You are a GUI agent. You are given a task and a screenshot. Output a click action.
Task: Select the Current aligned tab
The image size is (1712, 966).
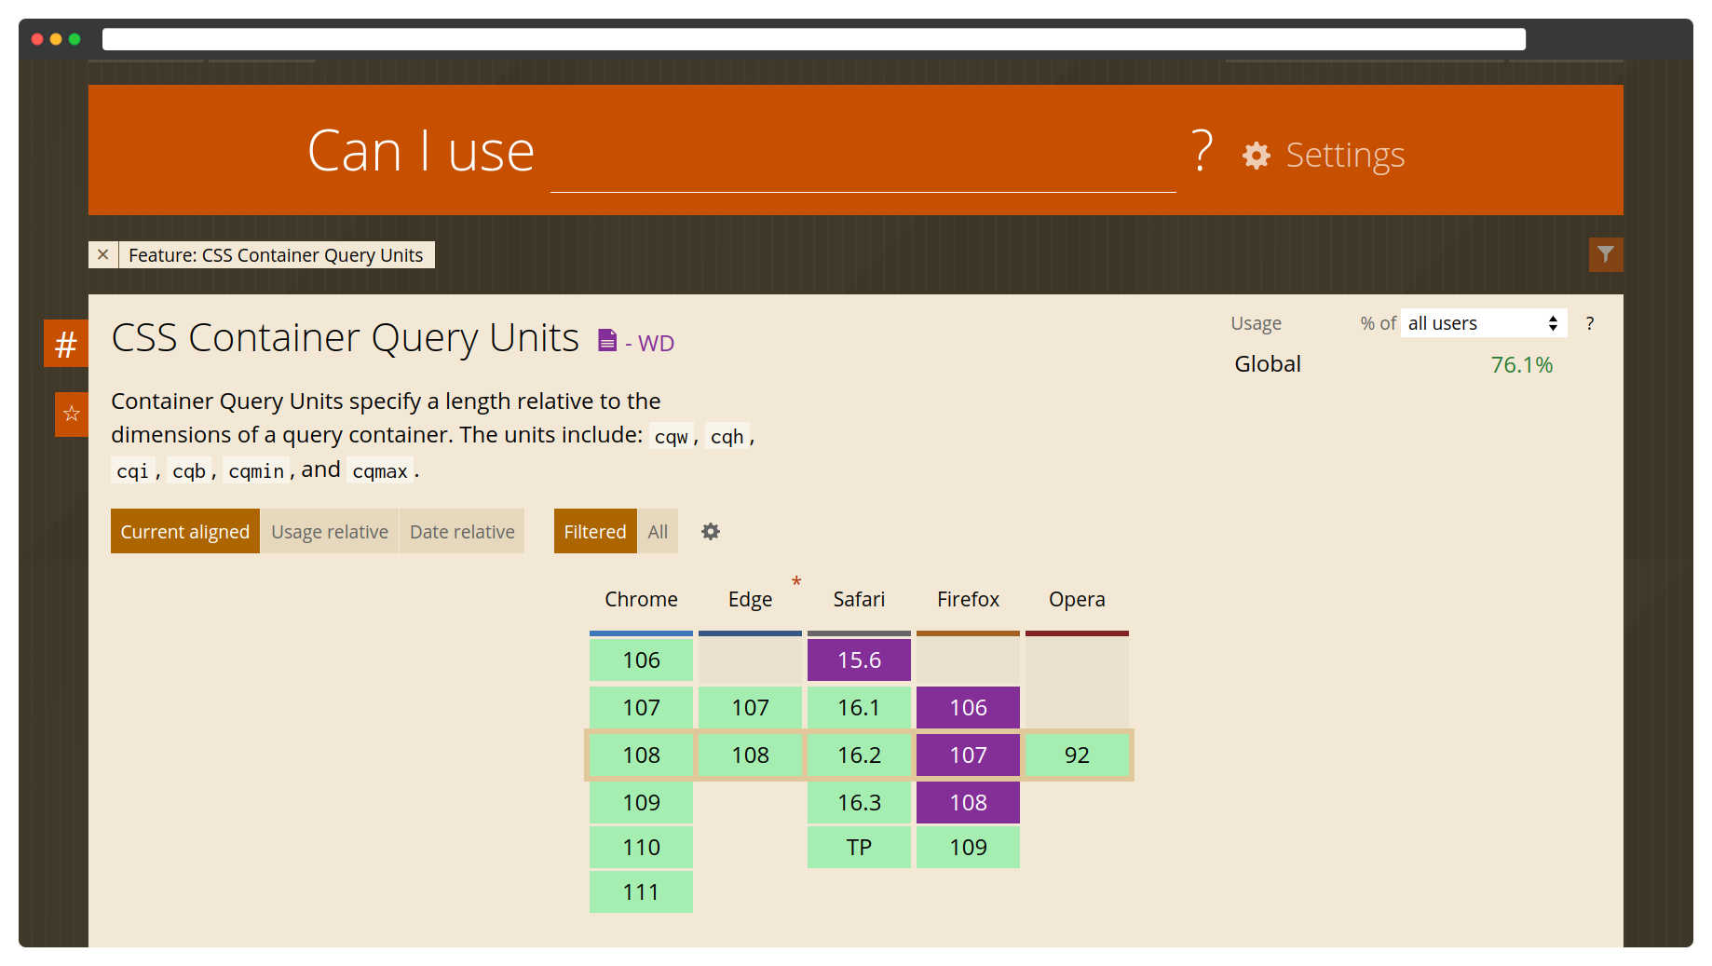(184, 531)
